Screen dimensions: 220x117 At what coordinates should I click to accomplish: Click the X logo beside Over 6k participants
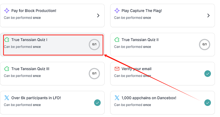(x=7, y=98)
